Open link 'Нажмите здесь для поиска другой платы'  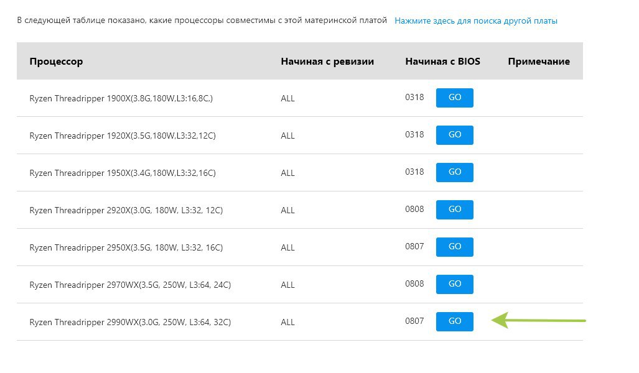tap(475, 21)
